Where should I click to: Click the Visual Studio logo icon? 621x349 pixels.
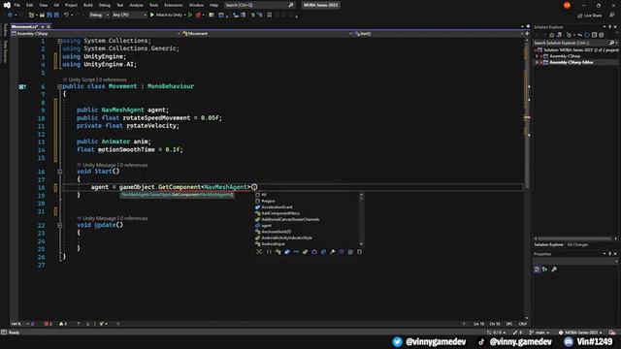point(7,5)
